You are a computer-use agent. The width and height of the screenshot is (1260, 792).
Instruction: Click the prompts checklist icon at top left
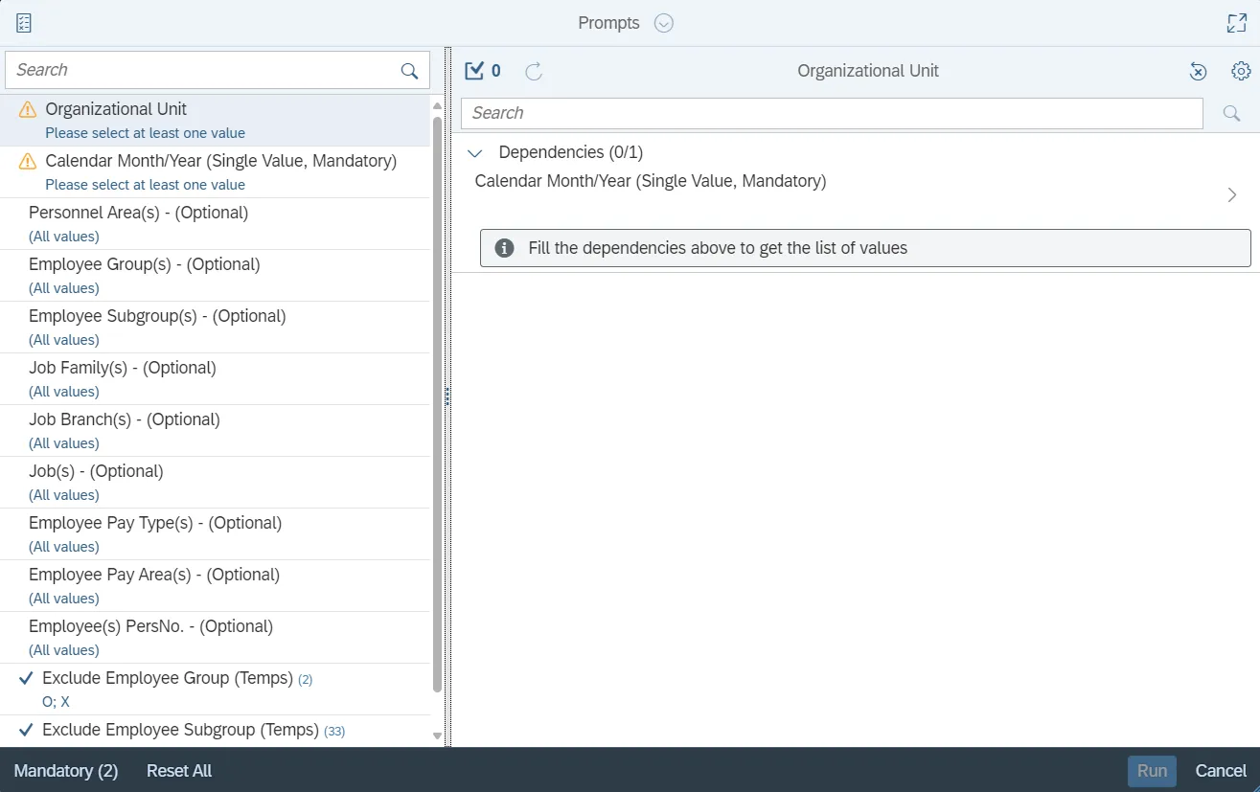(x=24, y=23)
